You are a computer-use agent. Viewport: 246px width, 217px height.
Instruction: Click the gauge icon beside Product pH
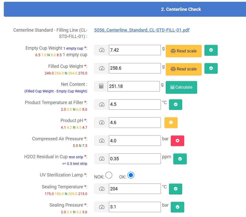pyautogui.click(x=102, y=123)
